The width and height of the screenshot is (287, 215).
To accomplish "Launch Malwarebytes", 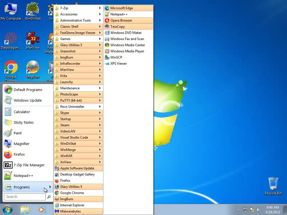I will click(x=78, y=211).
